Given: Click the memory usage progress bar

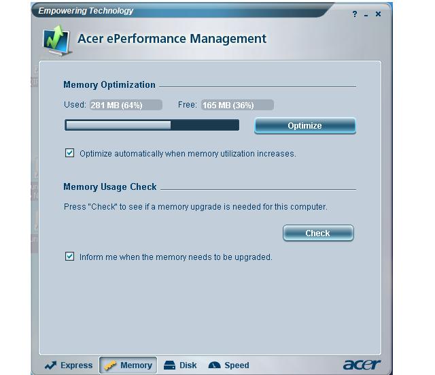Looking at the screenshot, I should (x=152, y=125).
